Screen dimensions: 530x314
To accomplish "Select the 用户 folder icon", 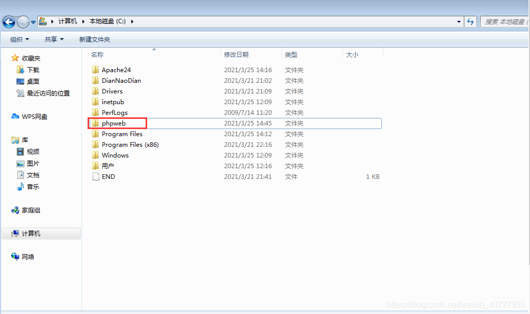I will [x=95, y=166].
